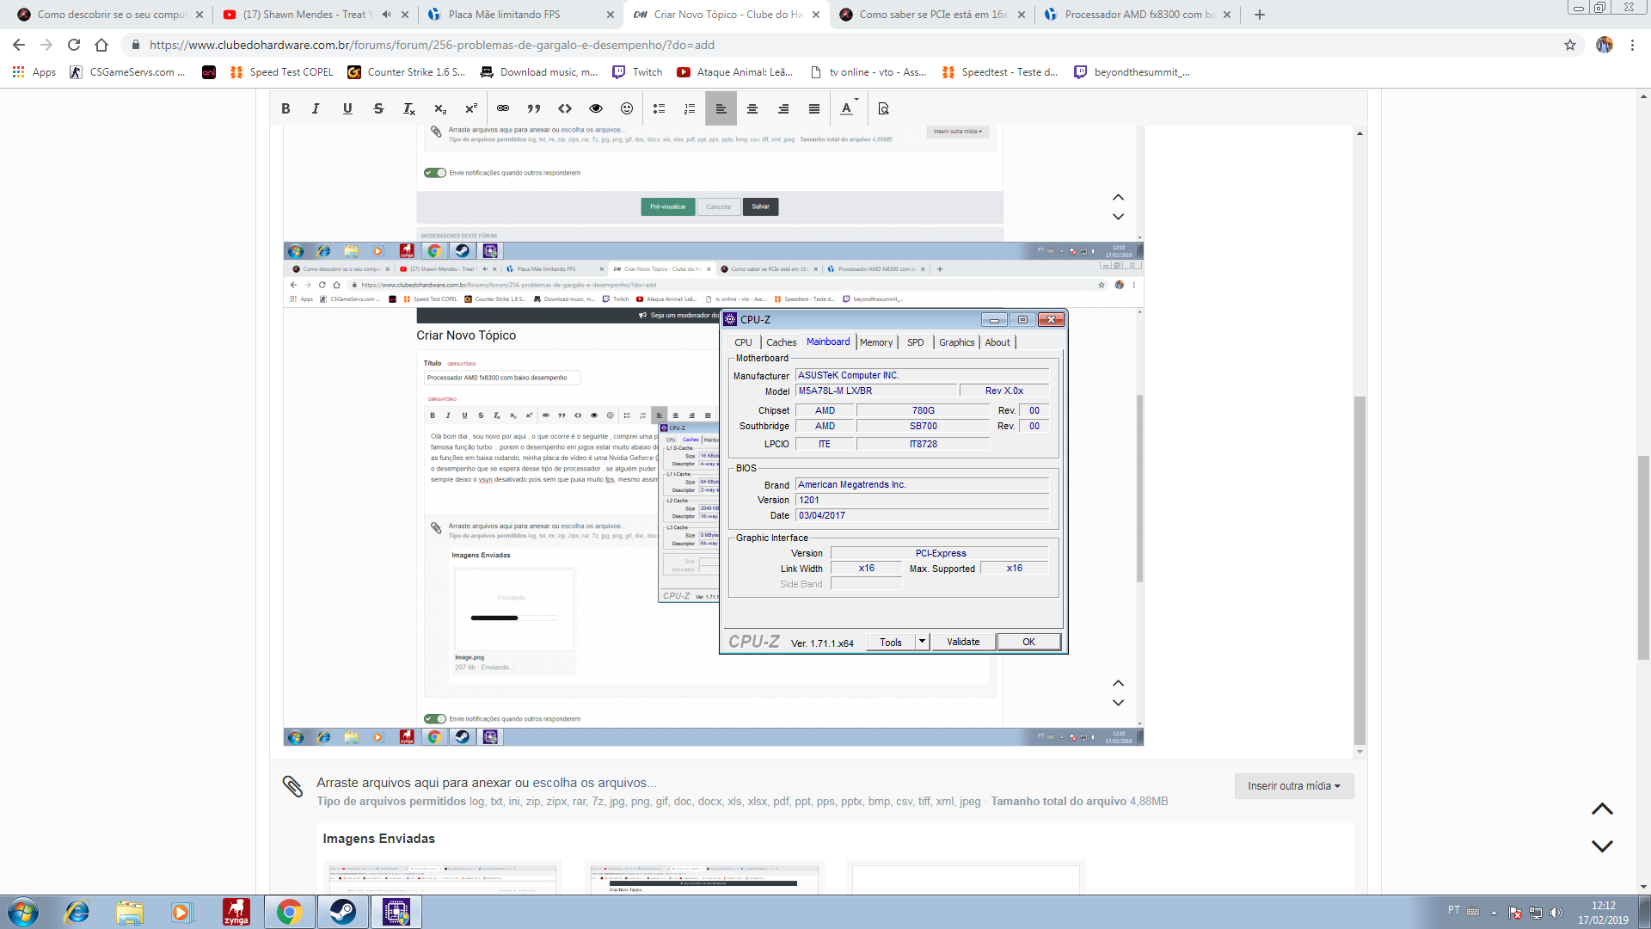Open the Windows Start menu
The height and width of the screenshot is (929, 1651).
23,912
